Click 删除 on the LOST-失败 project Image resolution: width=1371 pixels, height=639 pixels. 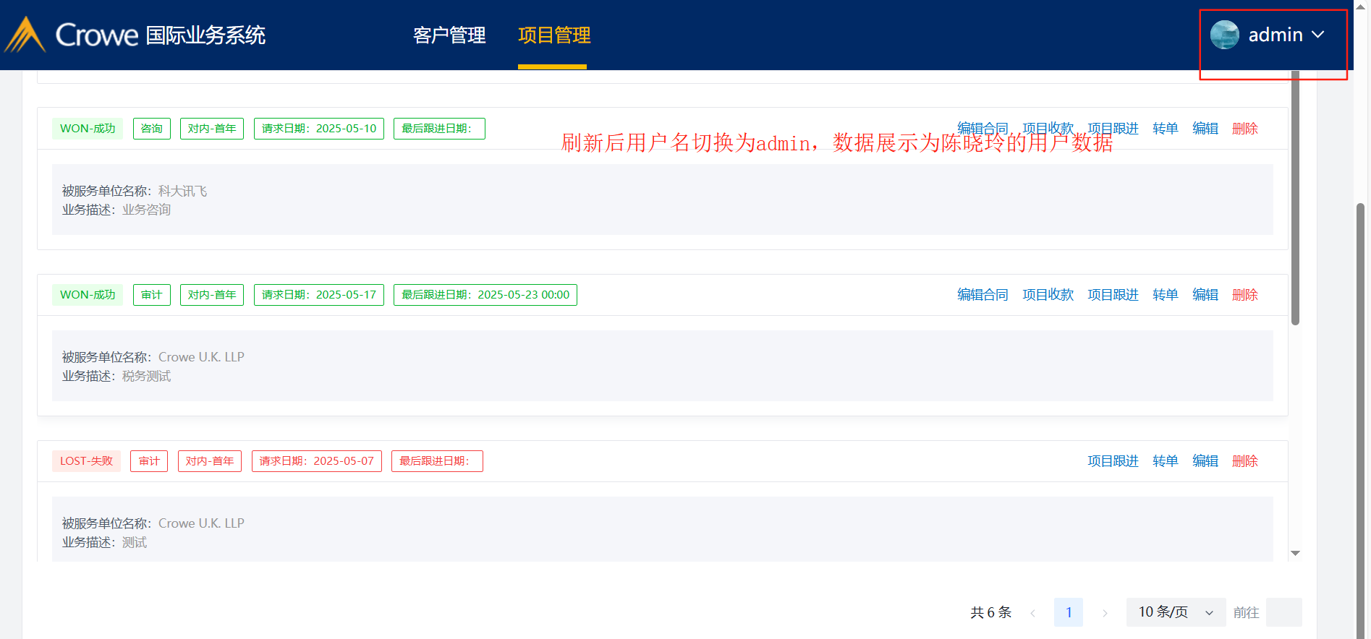tap(1245, 461)
